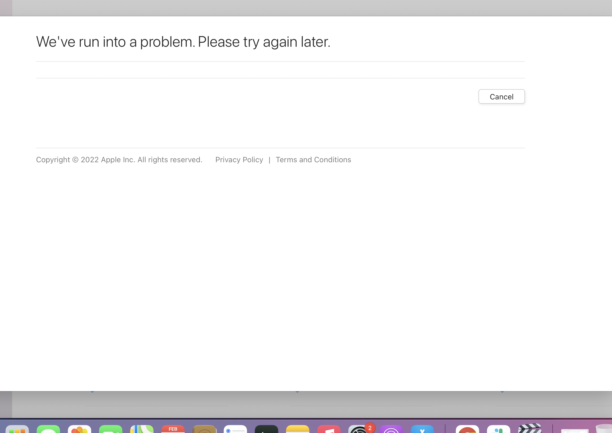Open Messages app in the dock
Viewport: 612px width, 433px height.
coord(48,429)
